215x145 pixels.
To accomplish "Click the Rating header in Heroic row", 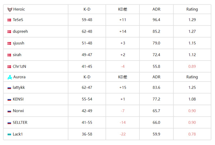I will tap(192, 9).
